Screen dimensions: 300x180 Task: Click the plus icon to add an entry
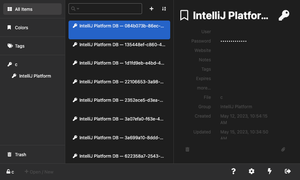click(x=151, y=9)
